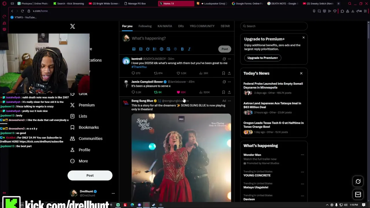The image size is (370, 208).
Task: Open the floating Messages button
Action: (x=358, y=194)
